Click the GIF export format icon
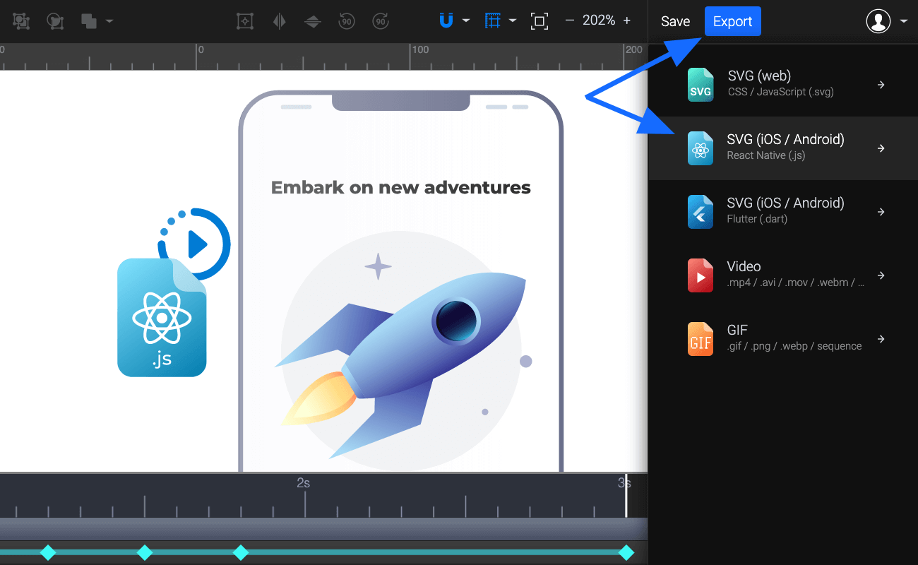The image size is (918, 565). coord(701,339)
